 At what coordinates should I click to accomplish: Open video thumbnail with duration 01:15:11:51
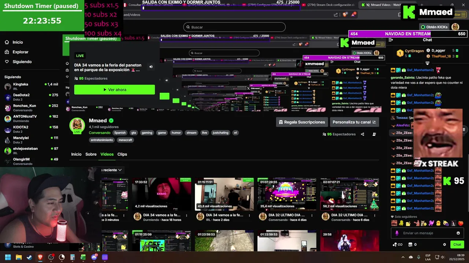pyautogui.click(x=224, y=194)
